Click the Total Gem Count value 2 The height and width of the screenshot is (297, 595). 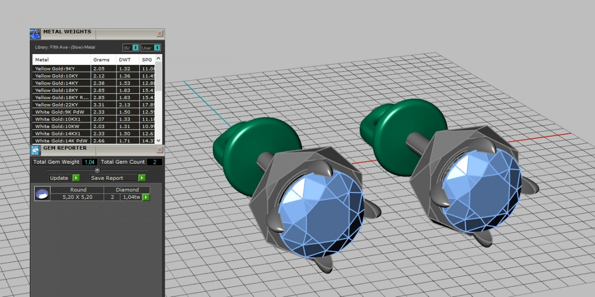tap(154, 162)
